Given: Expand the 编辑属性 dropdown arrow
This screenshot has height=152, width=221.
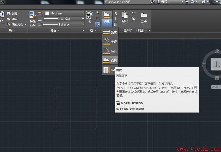Looking at the screenshot, I should coord(26,25).
